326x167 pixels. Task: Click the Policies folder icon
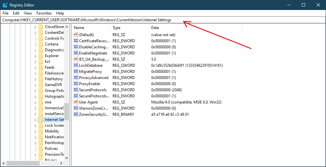click(41, 149)
